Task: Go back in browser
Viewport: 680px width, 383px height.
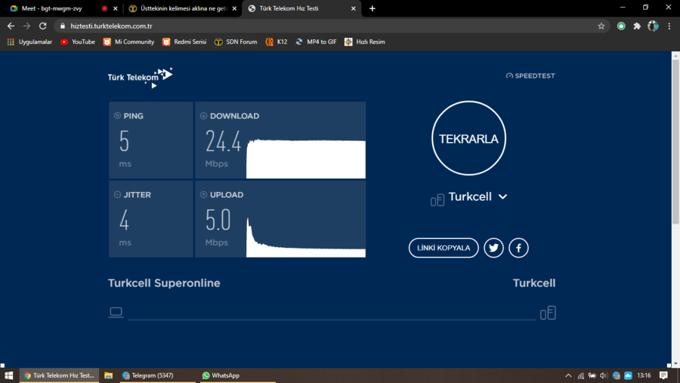Action: click(x=11, y=26)
